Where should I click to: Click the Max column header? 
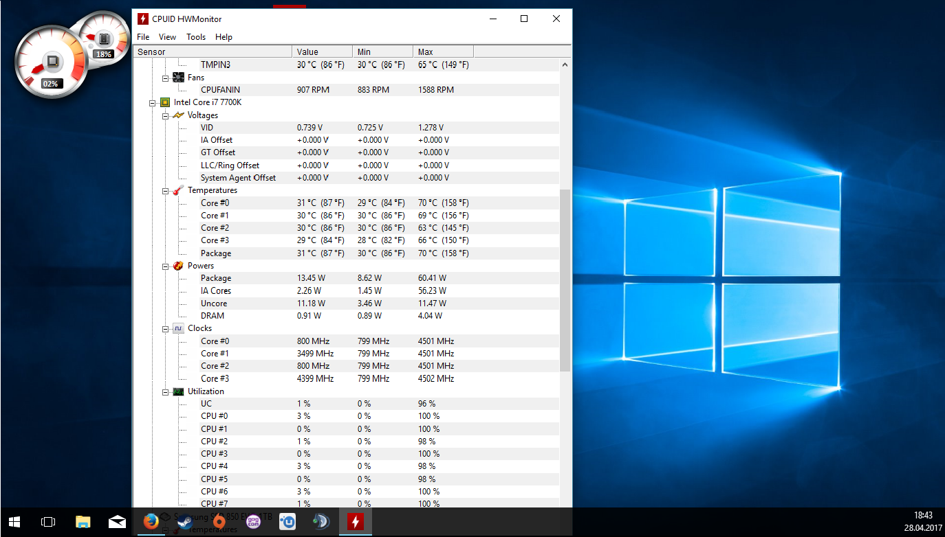click(x=443, y=52)
